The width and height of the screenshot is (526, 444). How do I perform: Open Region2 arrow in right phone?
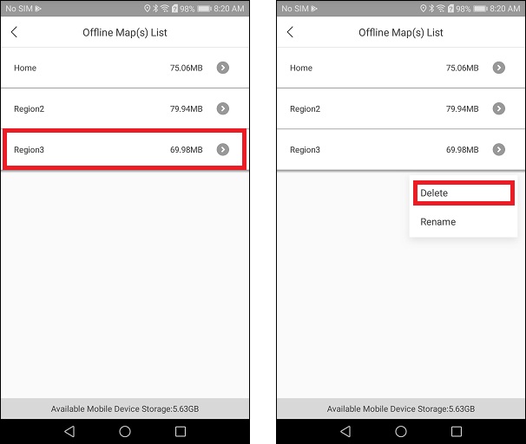pos(499,108)
